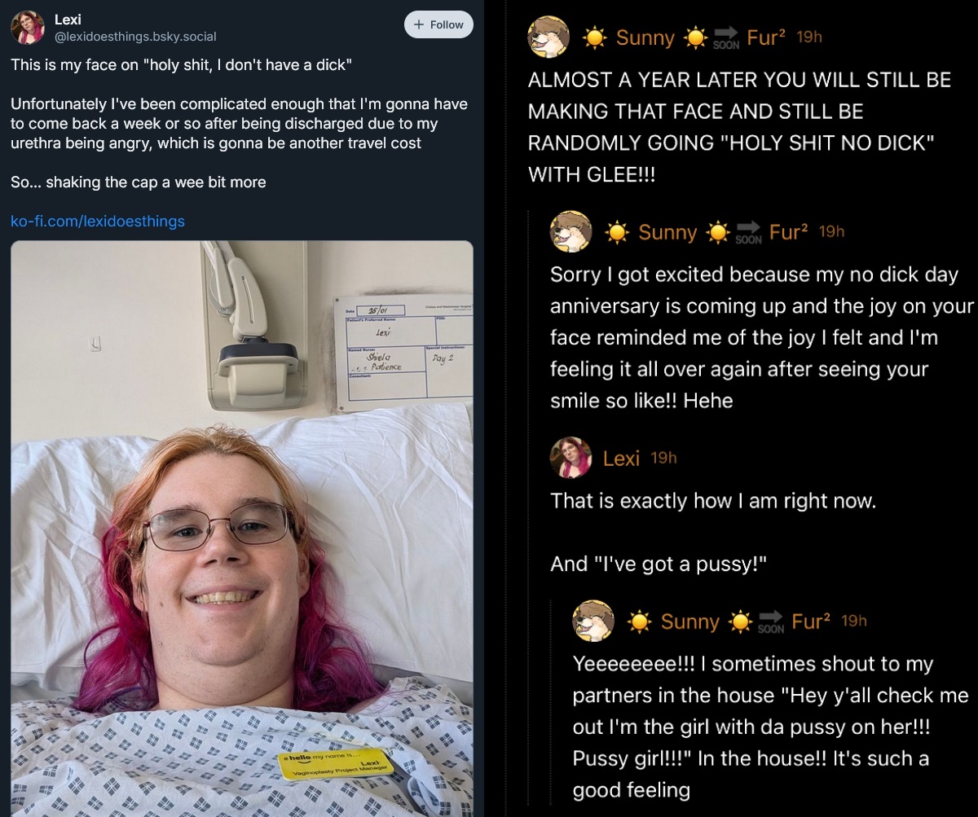
Task: Open the 19h timestamp of the all-caps comment
Action: click(809, 37)
